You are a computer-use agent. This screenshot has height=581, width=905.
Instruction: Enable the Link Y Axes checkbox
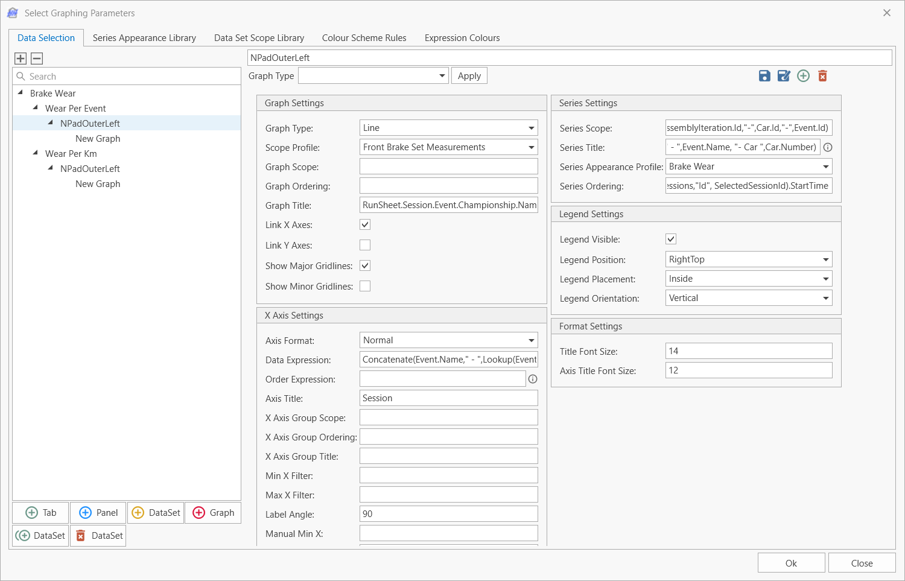pyautogui.click(x=365, y=245)
